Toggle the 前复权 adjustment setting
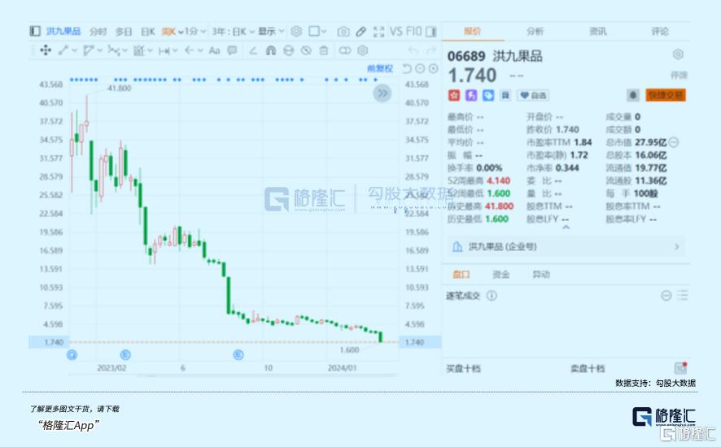721x447 pixels. point(380,68)
